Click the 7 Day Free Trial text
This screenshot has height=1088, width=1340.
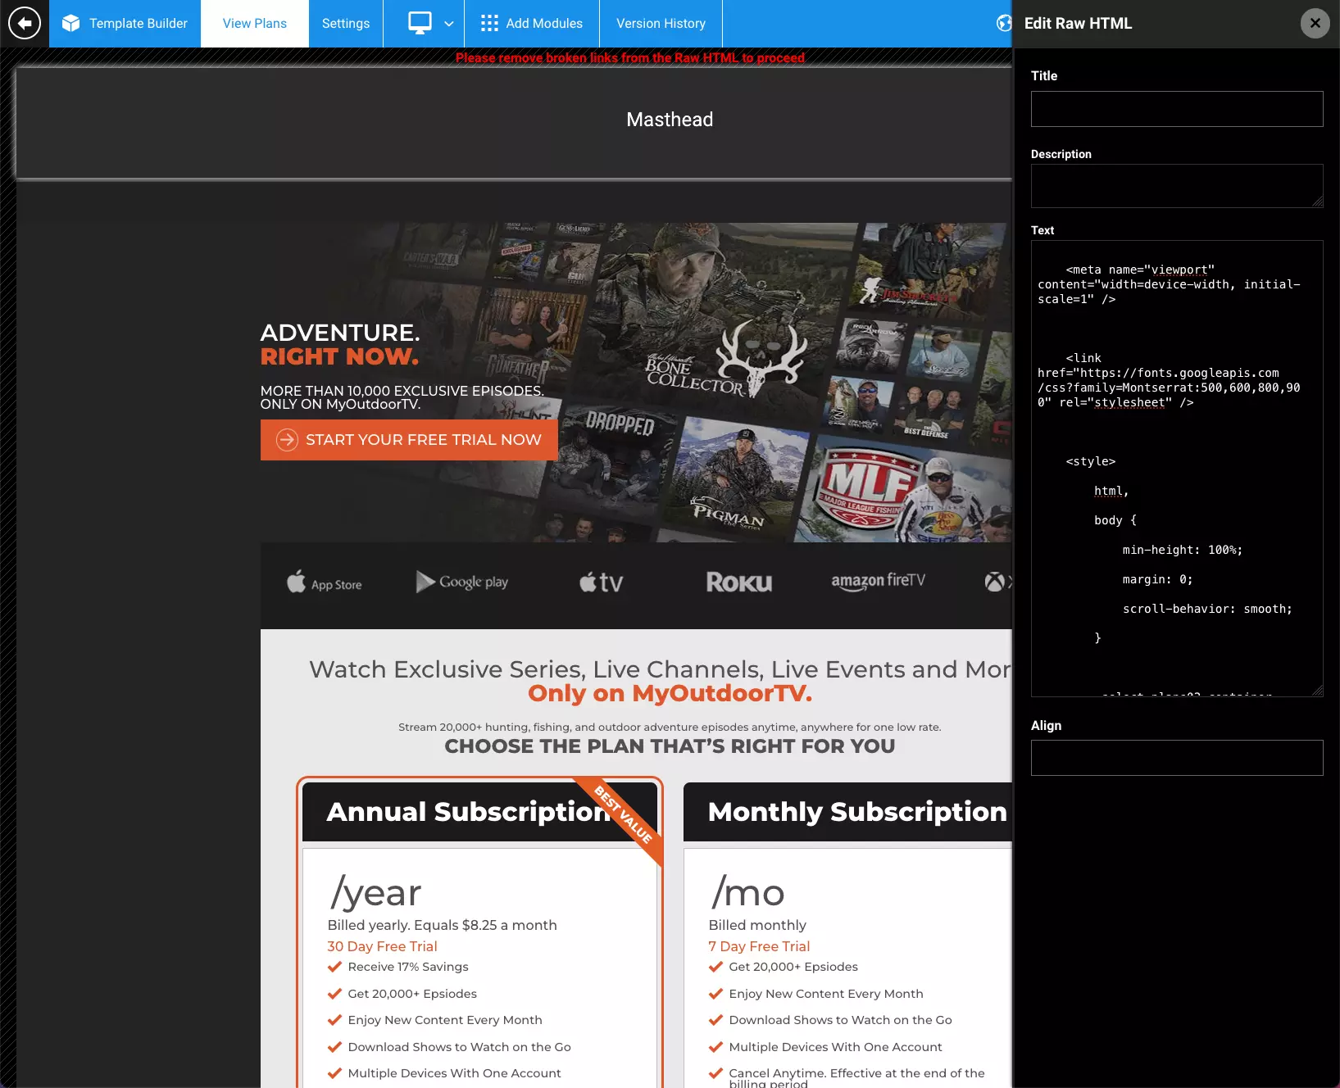[759, 946]
